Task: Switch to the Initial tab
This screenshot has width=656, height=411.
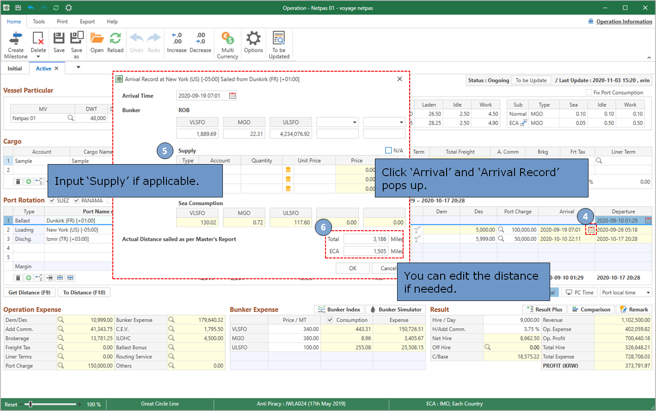Action: [x=15, y=68]
